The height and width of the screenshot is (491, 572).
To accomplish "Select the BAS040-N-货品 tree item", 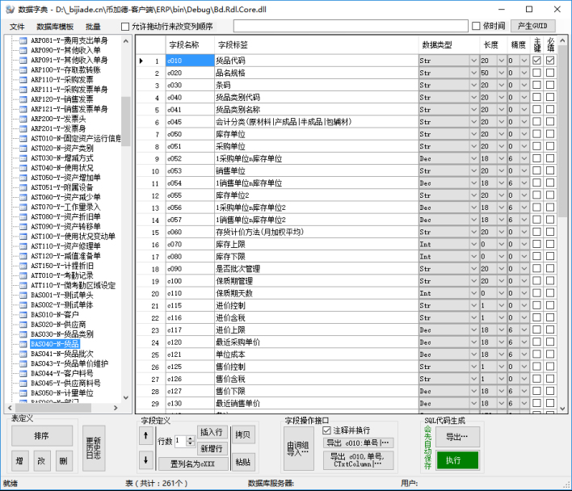I will point(55,344).
